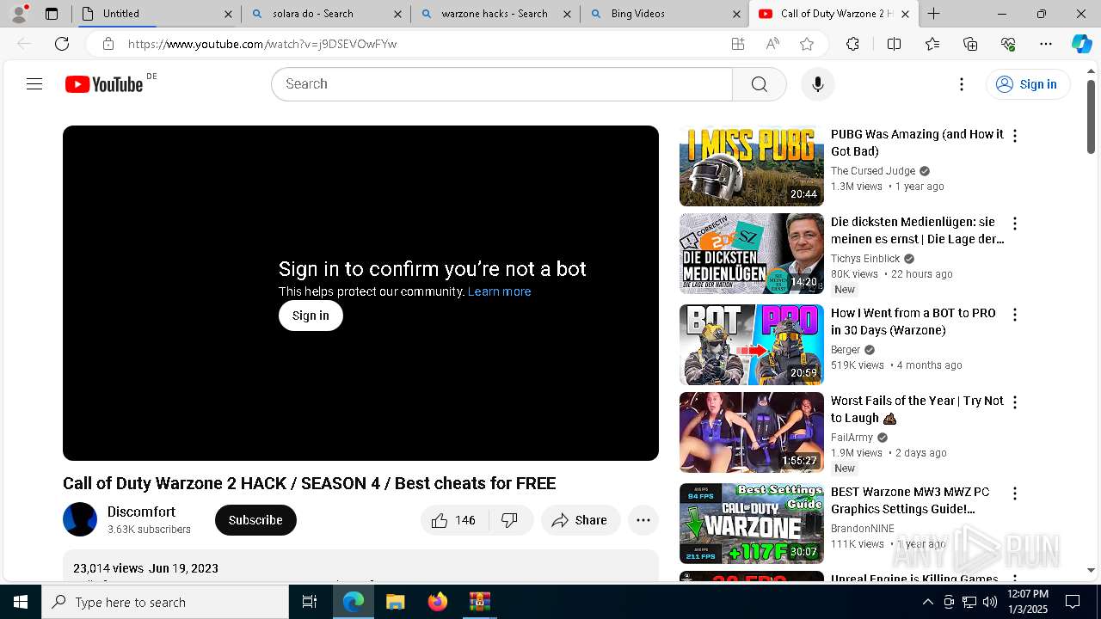Open options for Worst Fails of the Year
This screenshot has height=619, width=1101.
[x=1015, y=402]
